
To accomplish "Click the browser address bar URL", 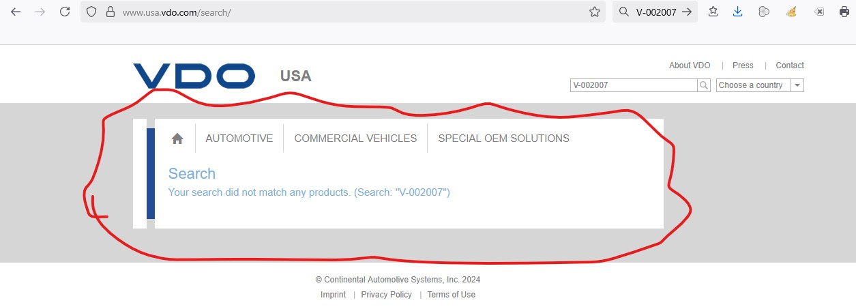I will (177, 12).
